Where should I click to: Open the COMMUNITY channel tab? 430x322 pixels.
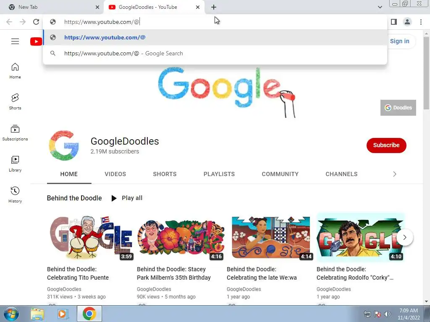[280, 174]
